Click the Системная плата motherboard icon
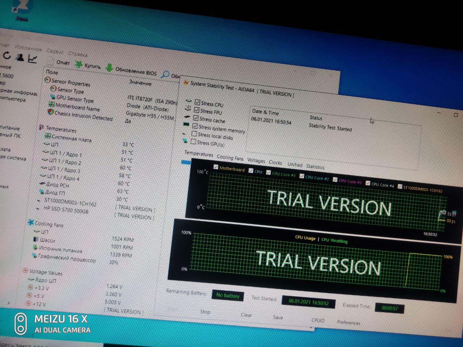463x347 pixels. [x=47, y=136]
